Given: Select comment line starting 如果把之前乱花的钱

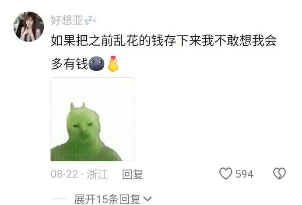Looking at the screenshot, I should (x=164, y=41).
